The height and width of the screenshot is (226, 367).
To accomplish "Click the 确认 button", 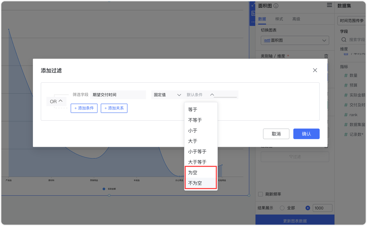I will point(307,134).
